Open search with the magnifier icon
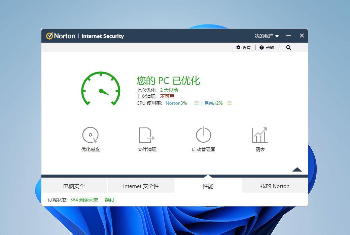Screen dimensions: 350x235 (288, 47)
